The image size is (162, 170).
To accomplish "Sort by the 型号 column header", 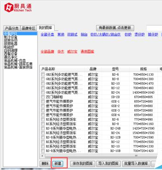I will pyautogui.click(x=115, y=69).
